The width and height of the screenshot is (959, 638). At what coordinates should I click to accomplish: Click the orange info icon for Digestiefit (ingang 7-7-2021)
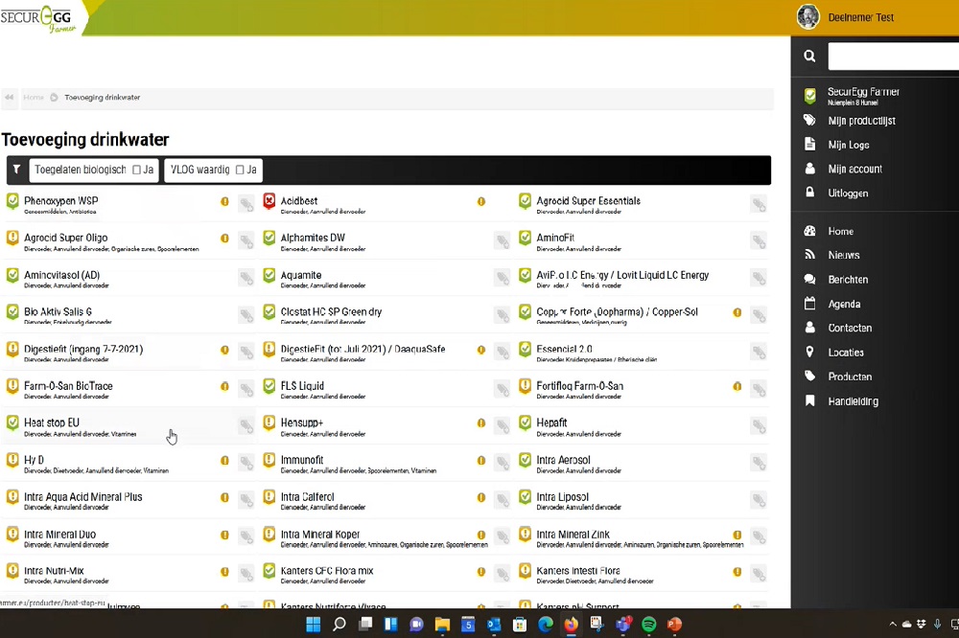tap(224, 350)
